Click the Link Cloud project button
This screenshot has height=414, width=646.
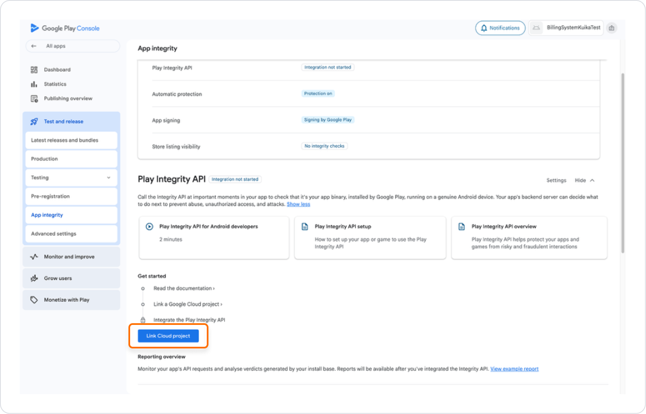(x=168, y=336)
